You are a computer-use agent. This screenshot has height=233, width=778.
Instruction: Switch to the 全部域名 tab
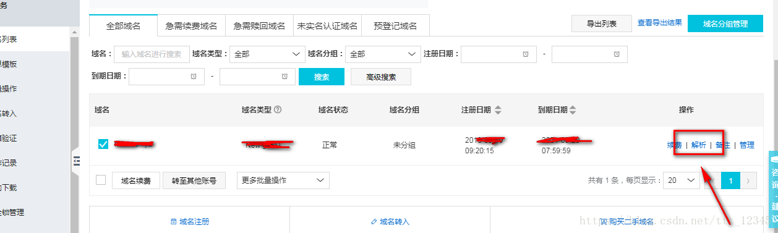pyautogui.click(x=124, y=26)
